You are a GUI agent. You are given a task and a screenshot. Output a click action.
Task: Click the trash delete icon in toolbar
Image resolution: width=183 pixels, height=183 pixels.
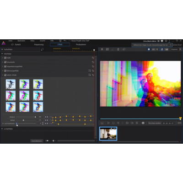[x=118, y=49]
